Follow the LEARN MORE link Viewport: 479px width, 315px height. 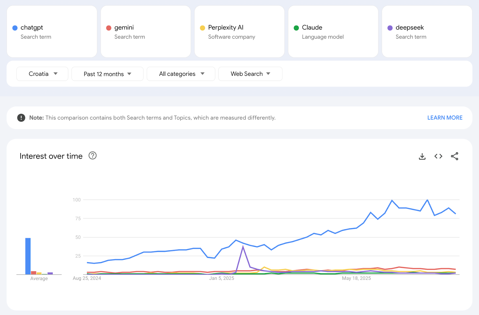[x=445, y=118]
